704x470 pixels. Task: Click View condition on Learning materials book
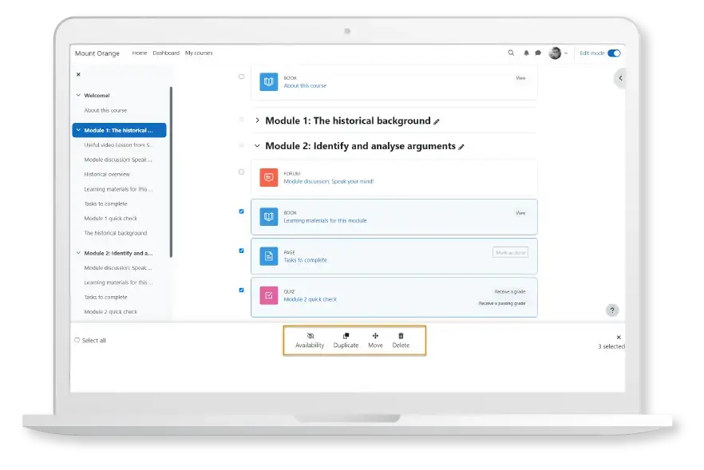(x=520, y=213)
